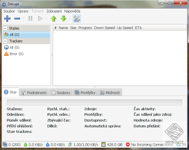Minimize the Deluge window
Screen dimensions: 189x150
(x=162, y=3)
